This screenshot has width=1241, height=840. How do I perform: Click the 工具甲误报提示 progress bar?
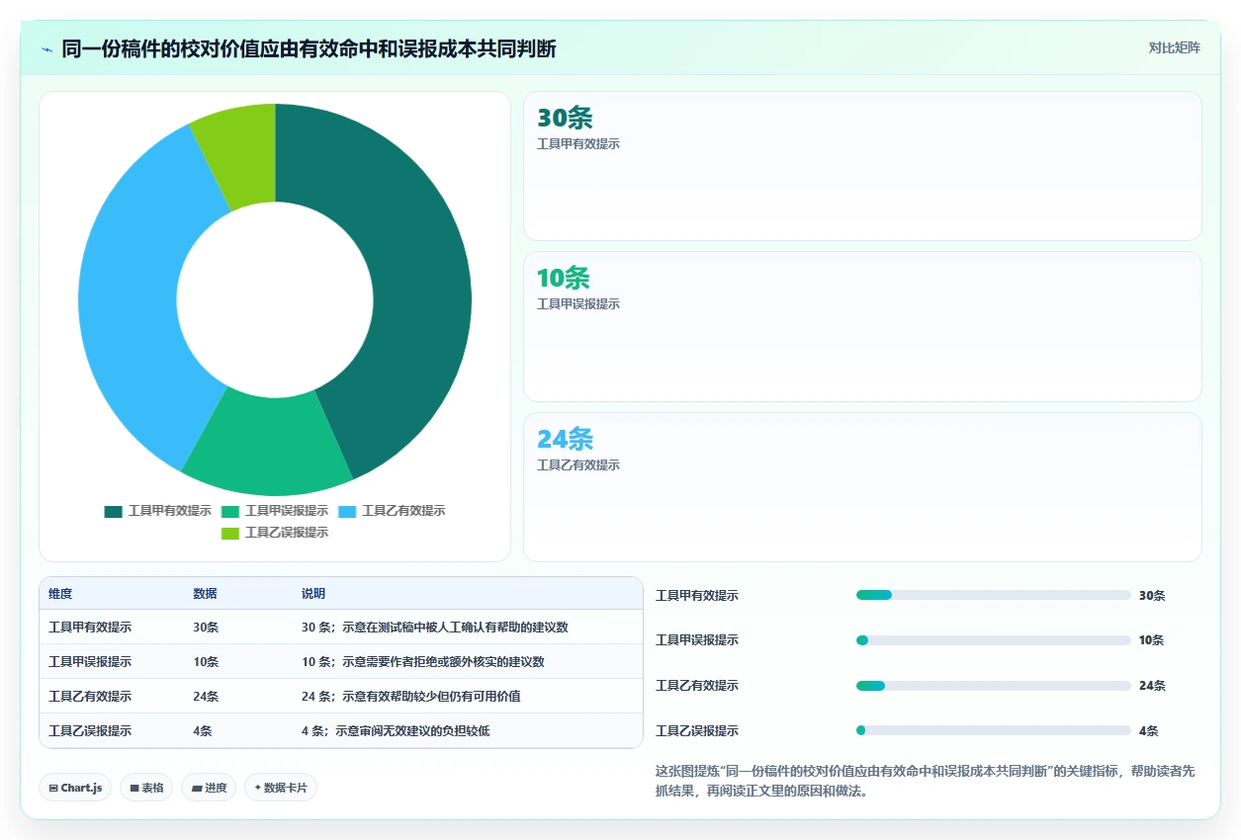click(x=993, y=640)
